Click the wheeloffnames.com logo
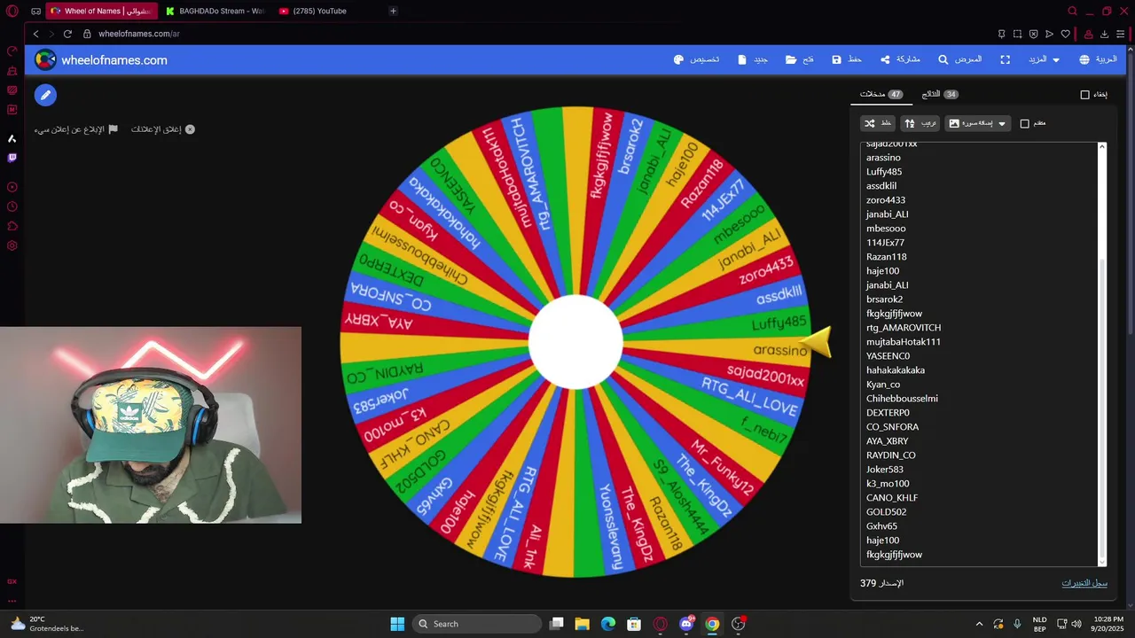Viewport: 1135px width, 638px height. pos(101,60)
